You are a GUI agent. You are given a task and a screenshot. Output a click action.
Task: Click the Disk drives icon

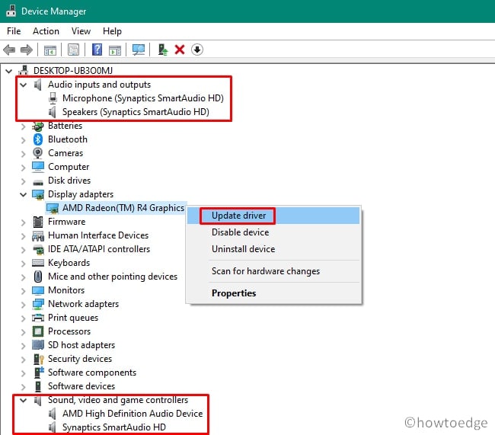pyautogui.click(x=38, y=182)
